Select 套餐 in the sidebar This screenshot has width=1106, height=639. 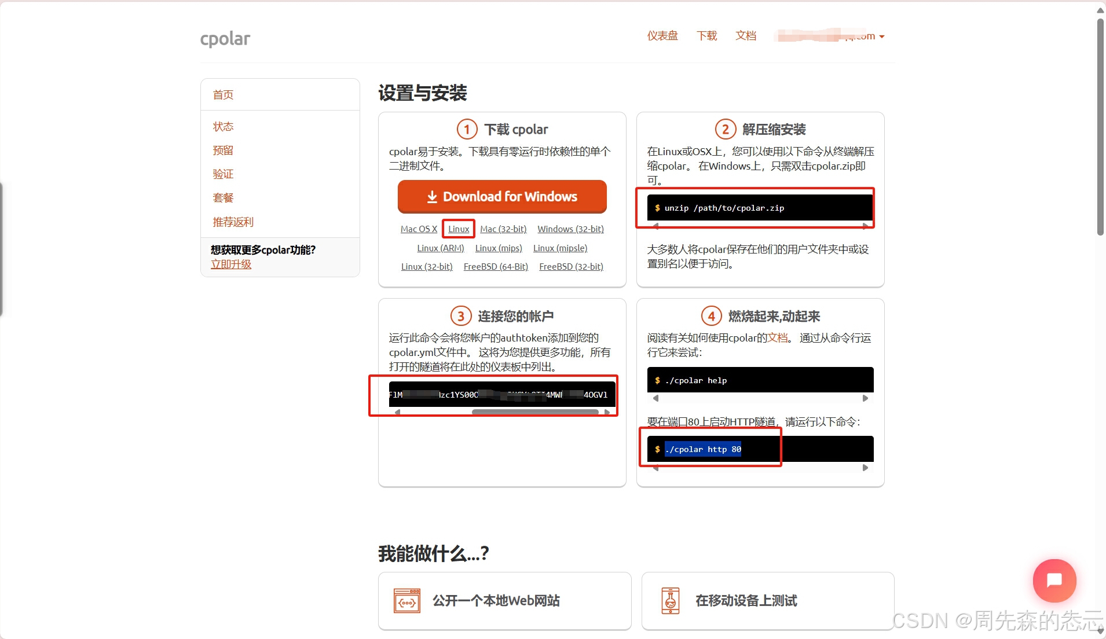[223, 197]
